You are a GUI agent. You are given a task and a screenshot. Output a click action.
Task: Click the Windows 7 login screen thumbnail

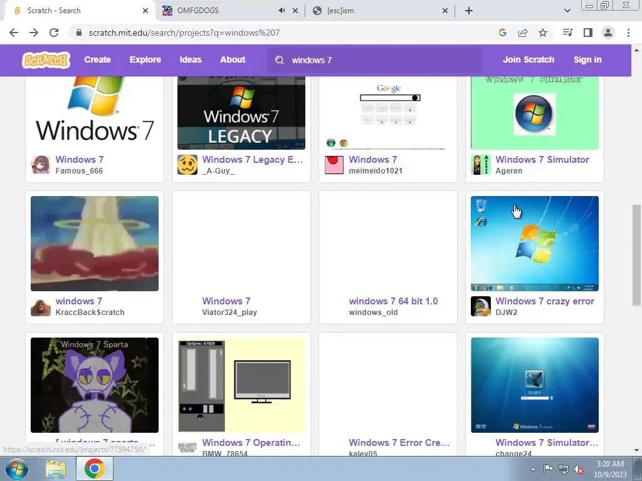[x=535, y=385]
